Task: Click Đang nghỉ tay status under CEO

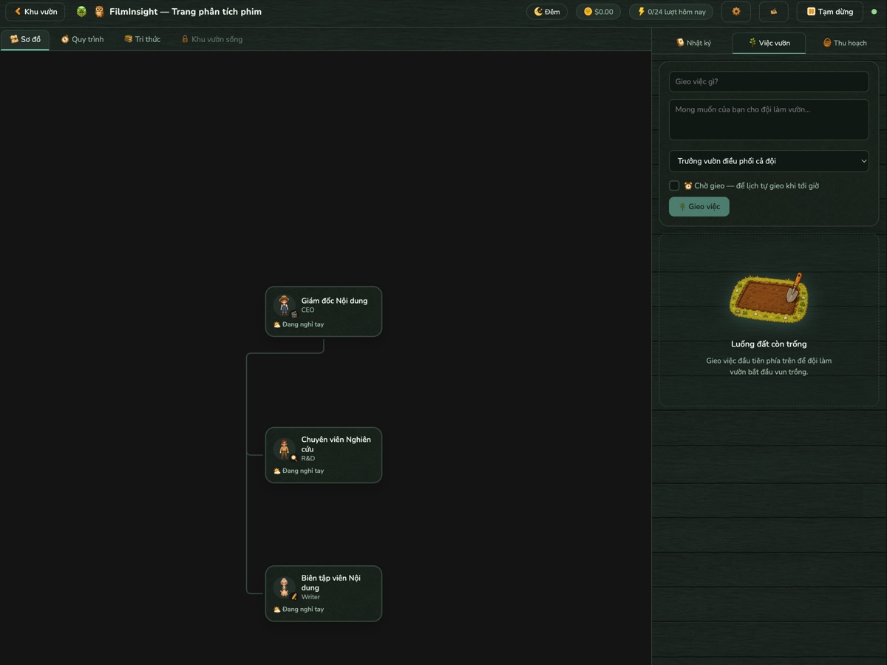Action: tap(299, 324)
